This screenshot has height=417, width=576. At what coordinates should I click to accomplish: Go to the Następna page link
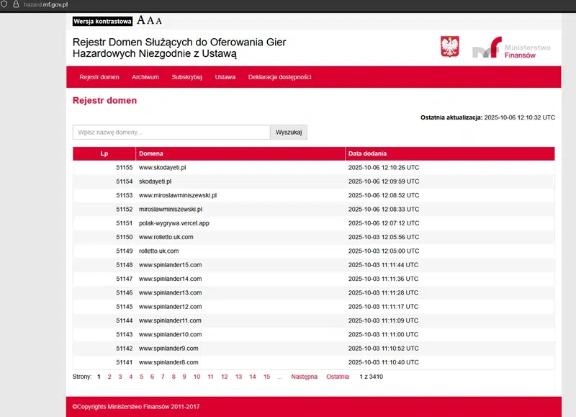point(304,377)
